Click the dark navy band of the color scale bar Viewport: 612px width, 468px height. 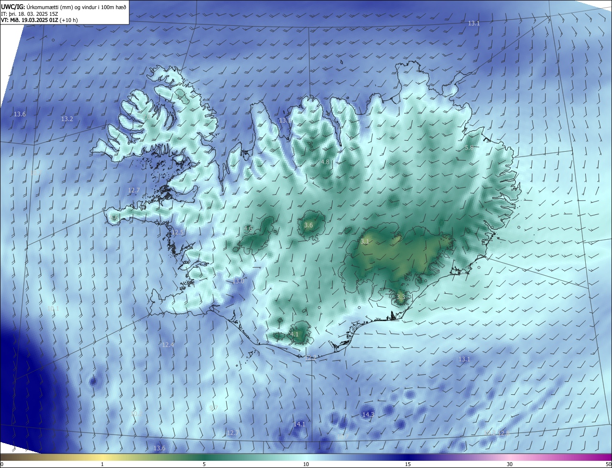tap(408, 457)
